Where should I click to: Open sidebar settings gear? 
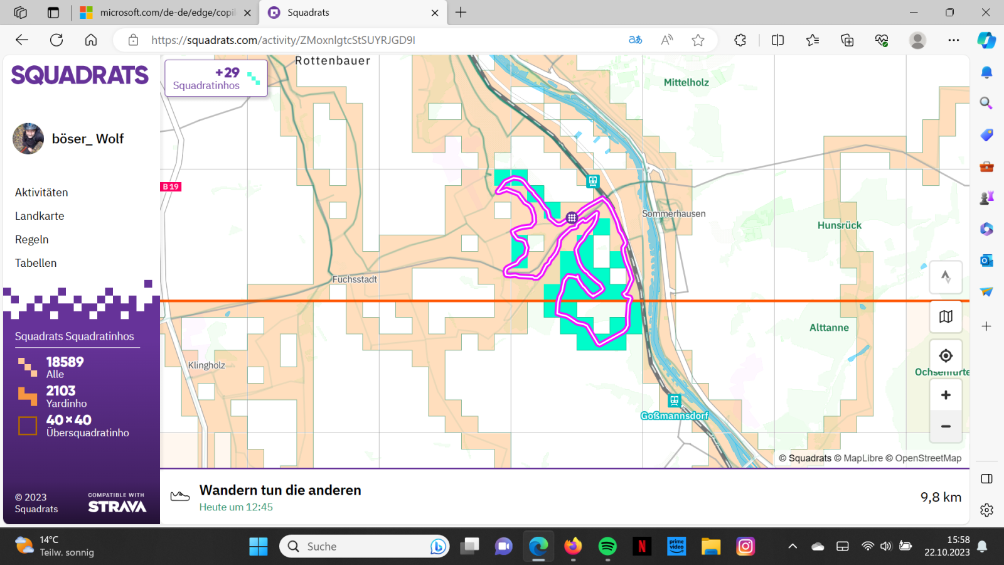(986, 510)
